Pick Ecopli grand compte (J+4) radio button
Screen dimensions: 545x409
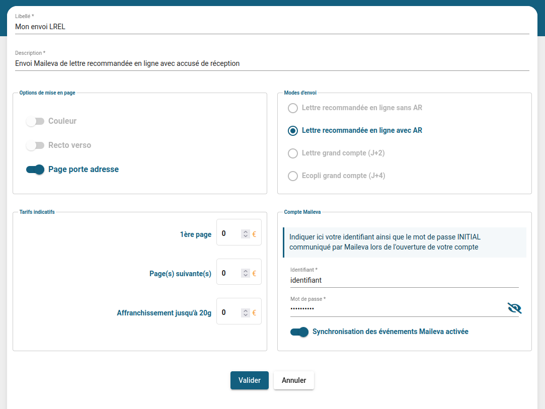coord(293,176)
